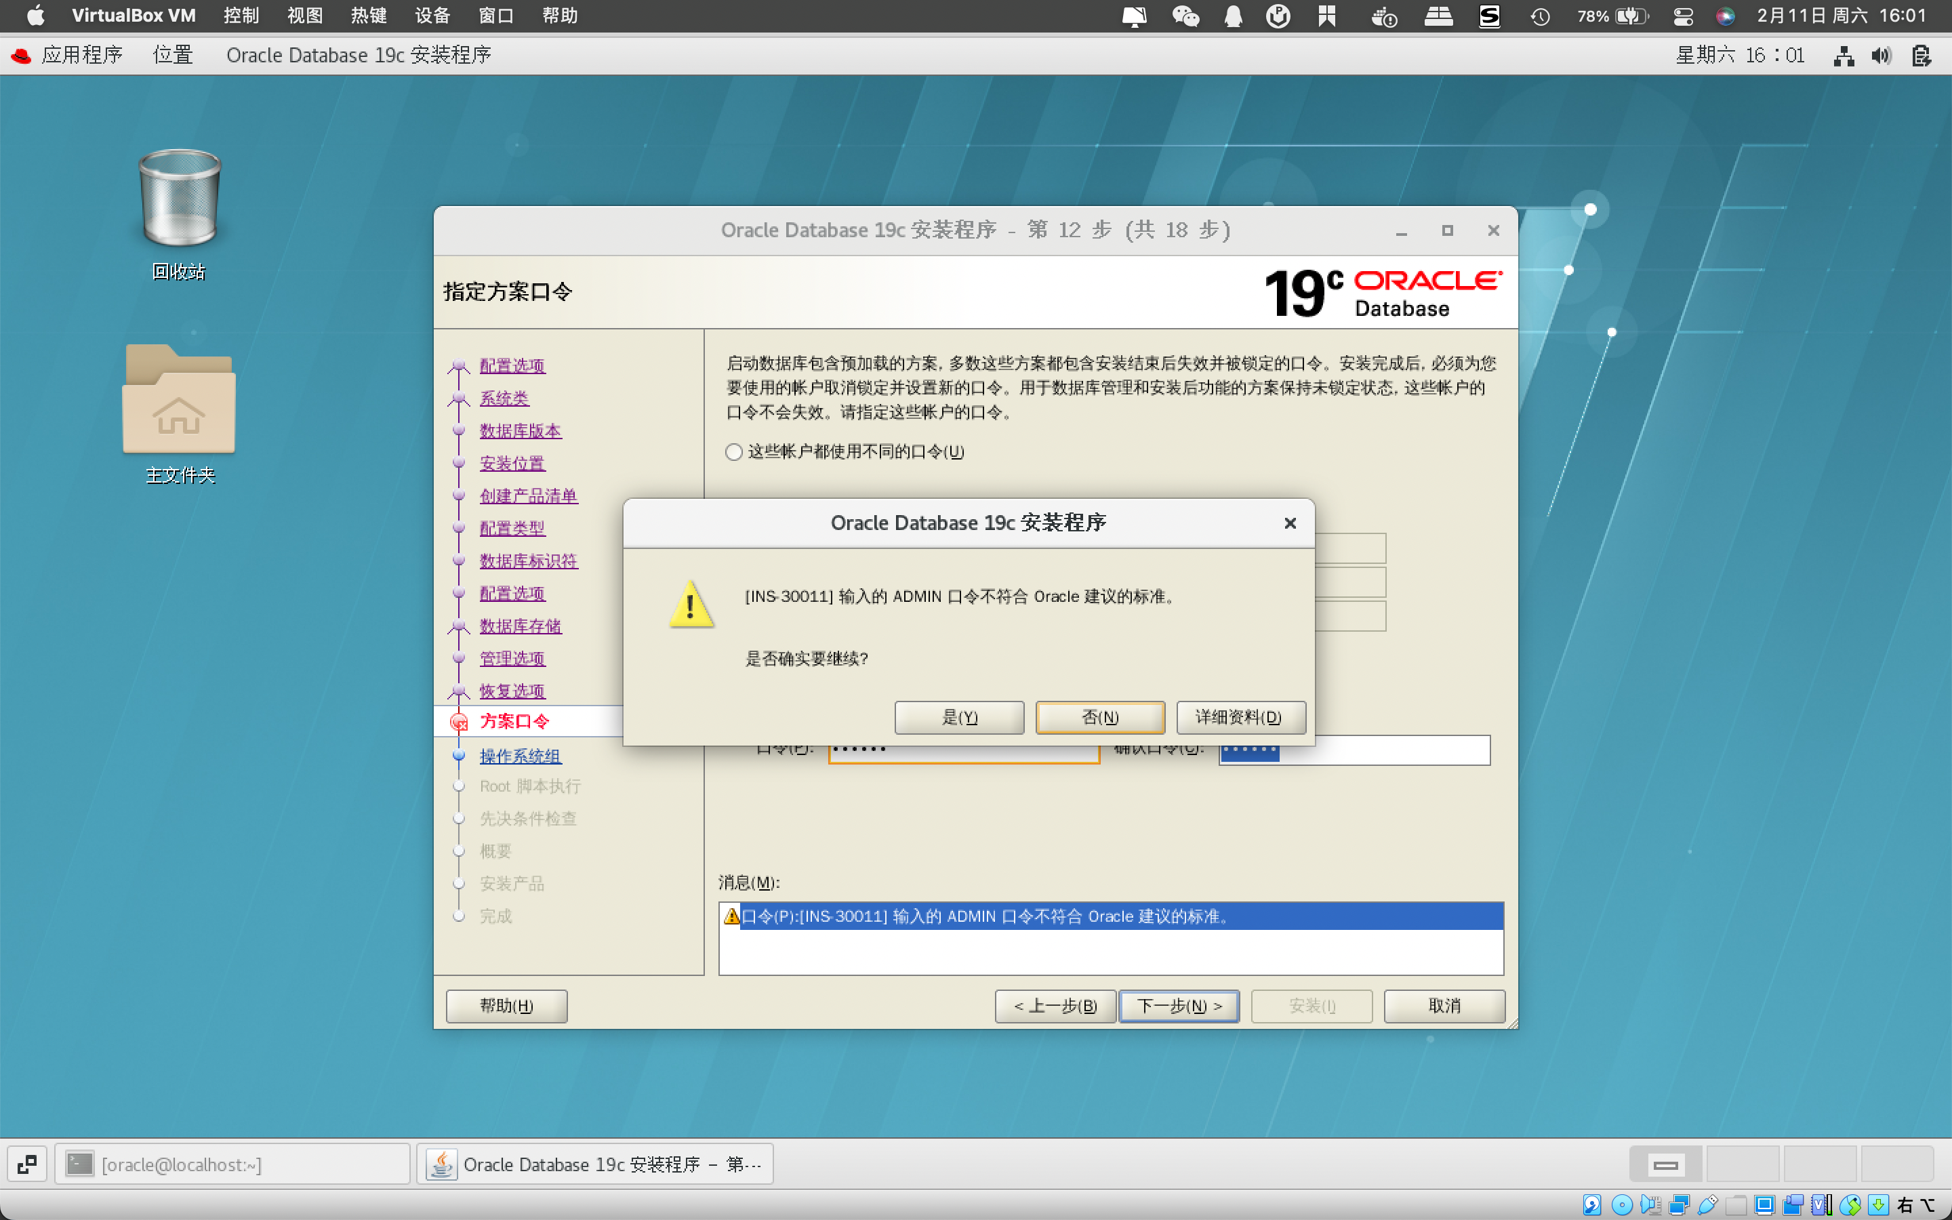1952x1220 pixels.
Task: Click the 帮助(H) button in the installer
Action: click(506, 1005)
